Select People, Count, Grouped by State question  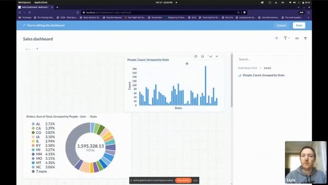coord(263,75)
